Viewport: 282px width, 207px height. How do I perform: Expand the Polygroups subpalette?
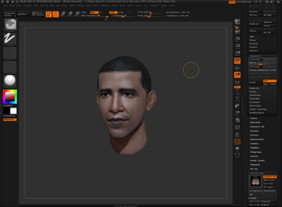click(x=256, y=152)
